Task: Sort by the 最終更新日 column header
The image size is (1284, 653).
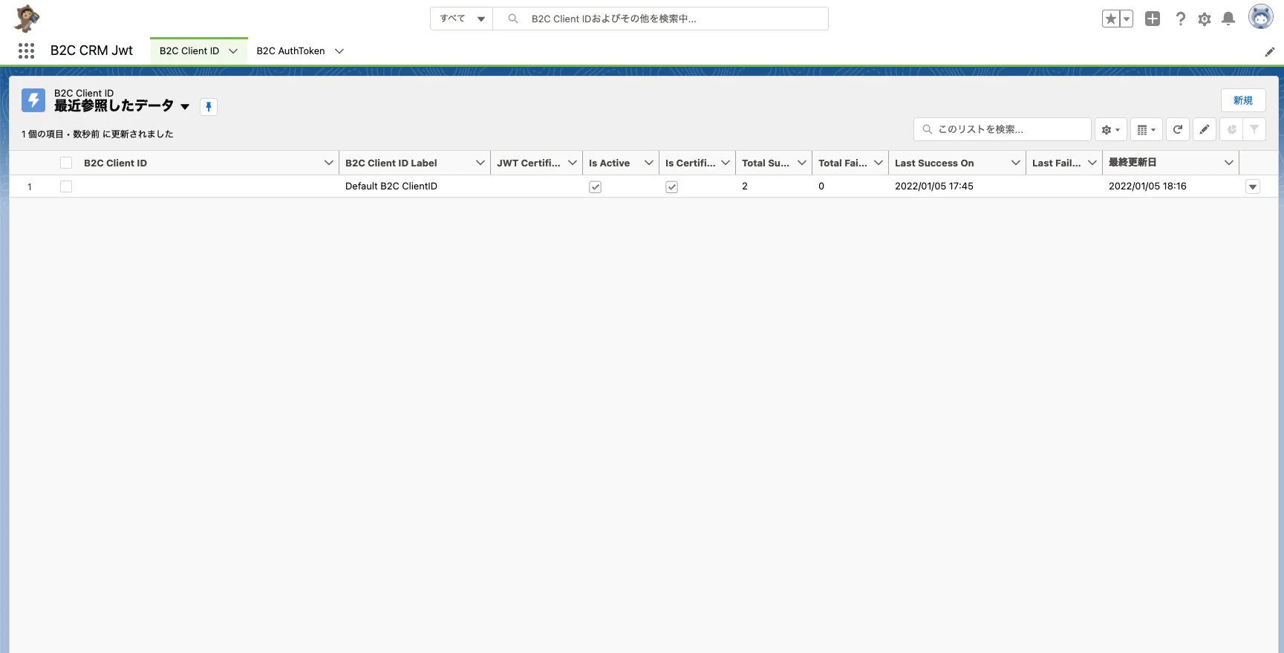Action: click(x=1133, y=163)
